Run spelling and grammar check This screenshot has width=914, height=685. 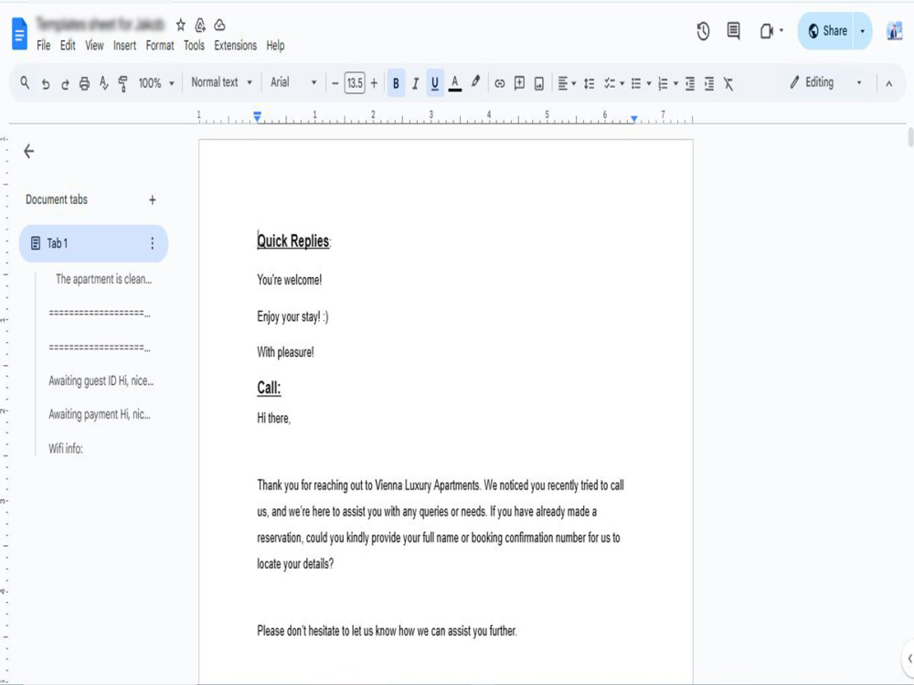point(104,83)
